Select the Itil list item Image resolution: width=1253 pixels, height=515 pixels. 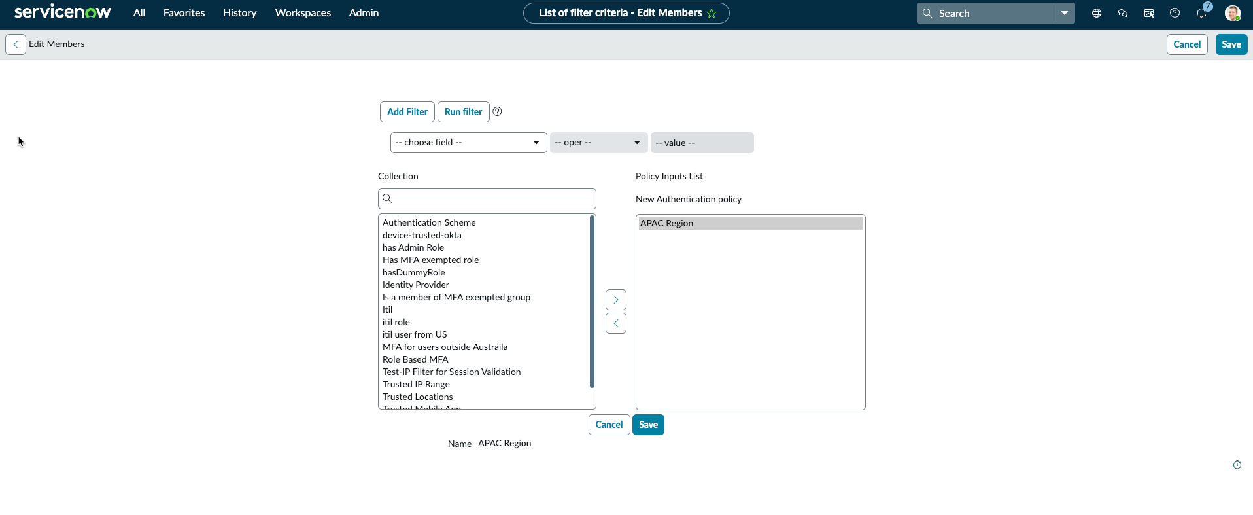tap(485, 310)
